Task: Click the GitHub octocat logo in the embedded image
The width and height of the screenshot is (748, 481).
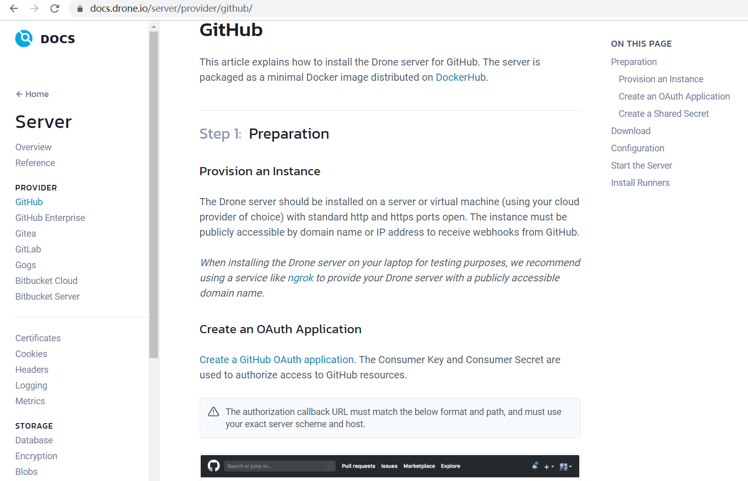Action: [214, 466]
